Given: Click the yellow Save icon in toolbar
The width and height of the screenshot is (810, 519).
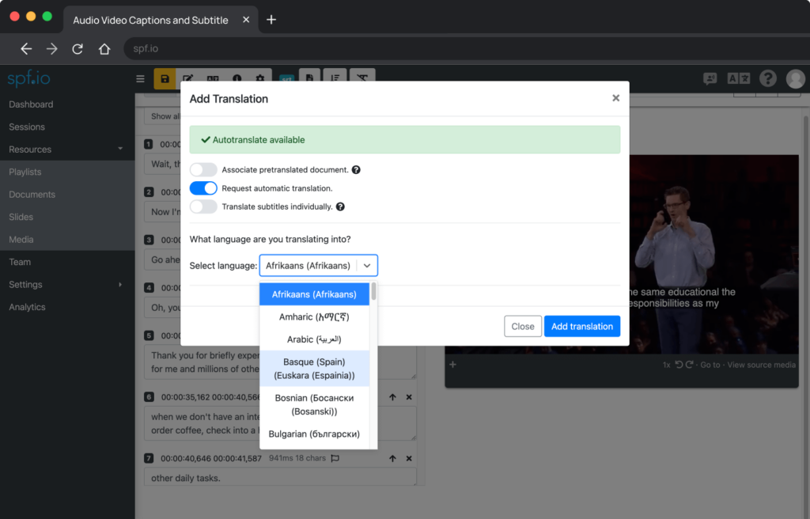Looking at the screenshot, I should pyautogui.click(x=165, y=79).
